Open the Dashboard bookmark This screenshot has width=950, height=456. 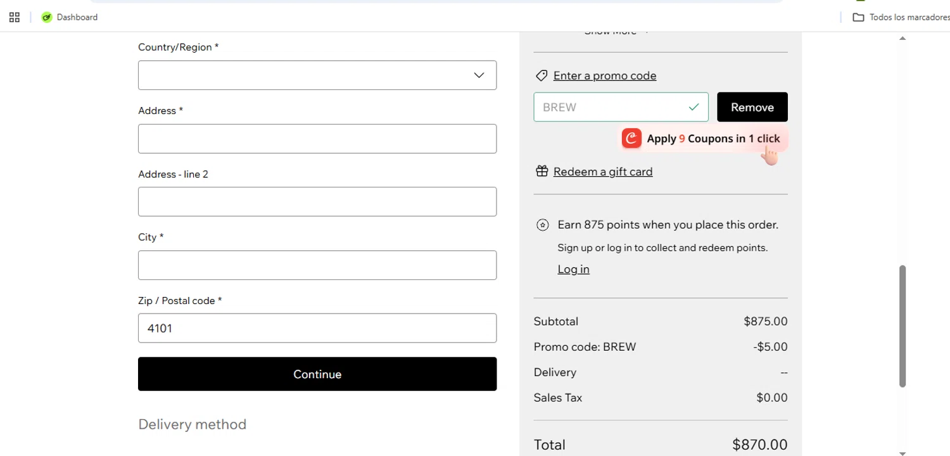pyautogui.click(x=70, y=17)
